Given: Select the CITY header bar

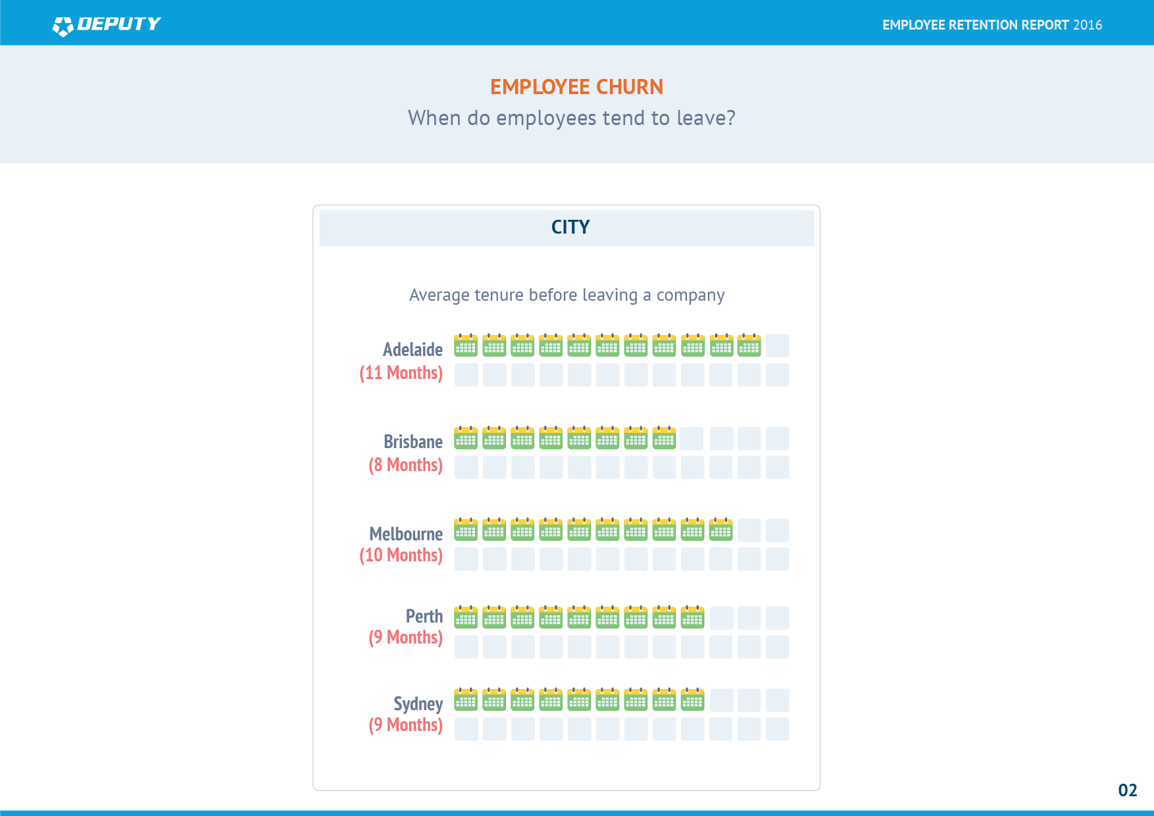Looking at the screenshot, I should tap(566, 228).
